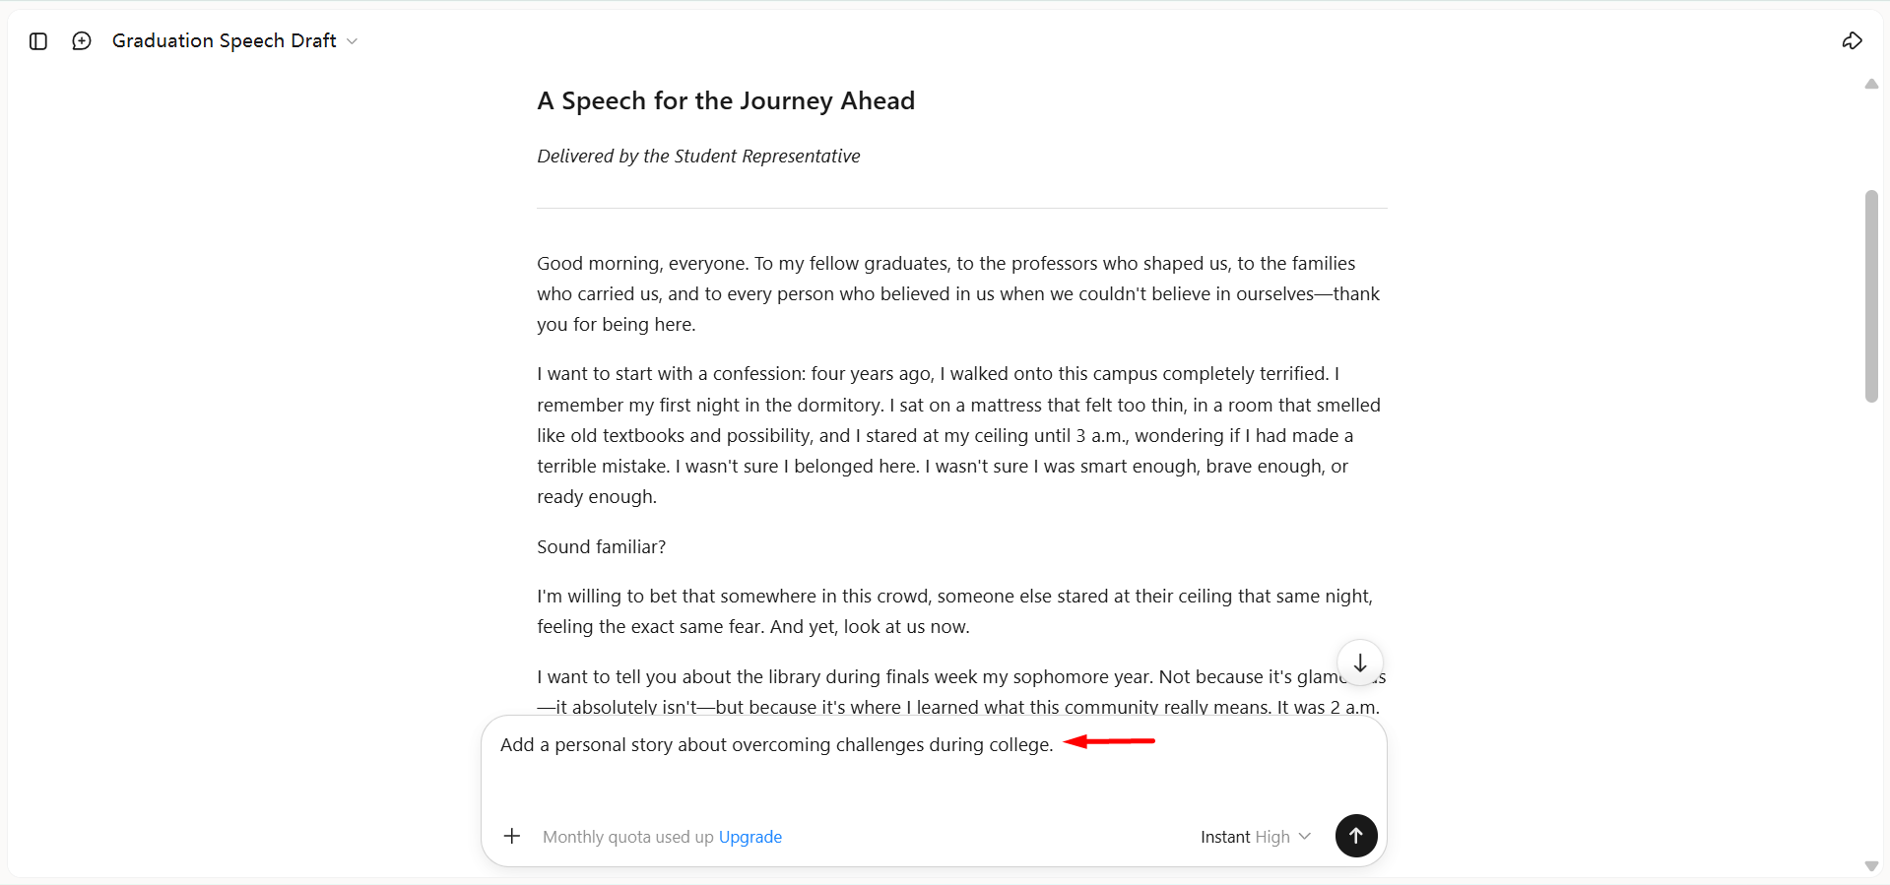Screen dimensions: 1890x885
Task: Click the Sound familiar? paragraph
Action: coord(602,547)
